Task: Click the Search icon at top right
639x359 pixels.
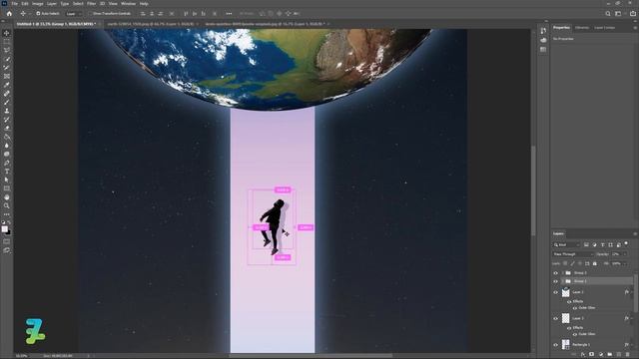Action: click(608, 13)
